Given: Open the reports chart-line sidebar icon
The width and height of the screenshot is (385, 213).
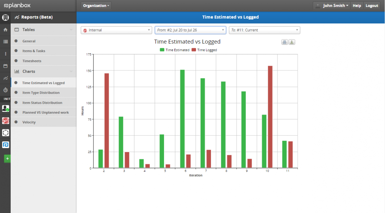Looking at the screenshot, I should [x=5, y=78].
